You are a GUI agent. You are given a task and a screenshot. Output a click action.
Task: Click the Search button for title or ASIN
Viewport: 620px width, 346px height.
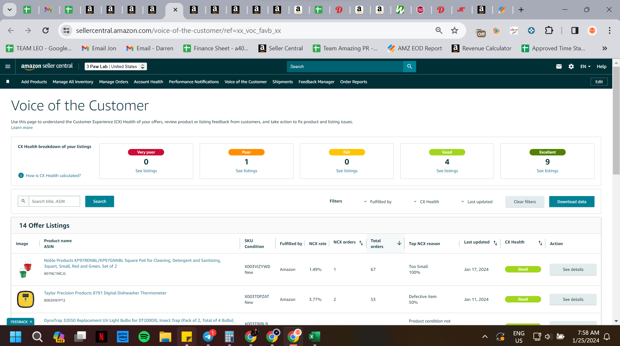pyautogui.click(x=100, y=201)
